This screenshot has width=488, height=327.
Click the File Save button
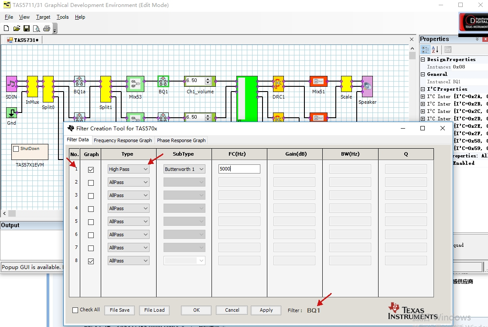(119, 310)
